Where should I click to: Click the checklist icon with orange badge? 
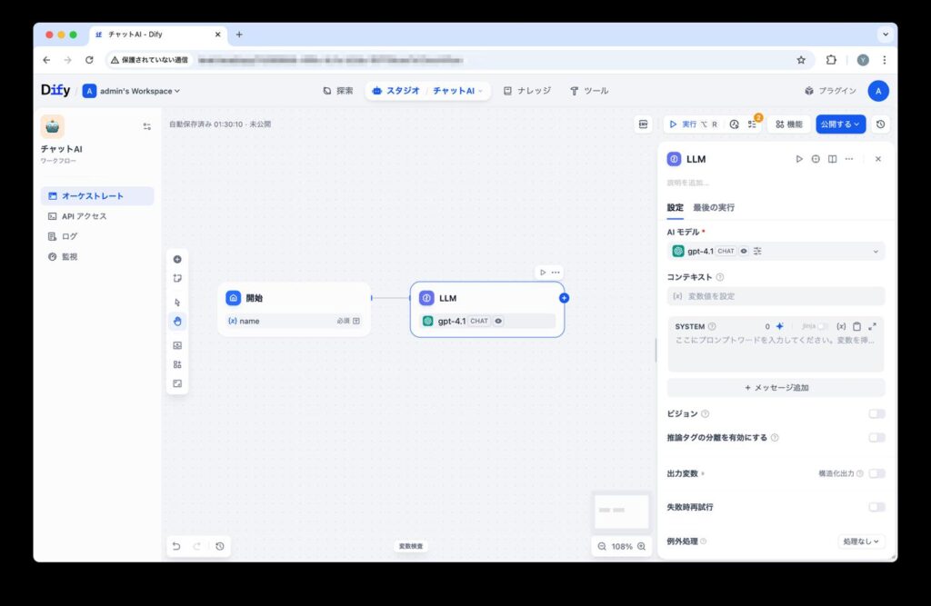[x=752, y=124]
